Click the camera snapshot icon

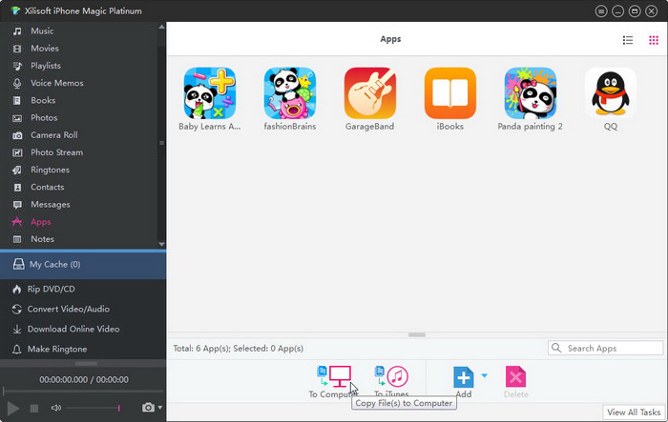(148, 408)
